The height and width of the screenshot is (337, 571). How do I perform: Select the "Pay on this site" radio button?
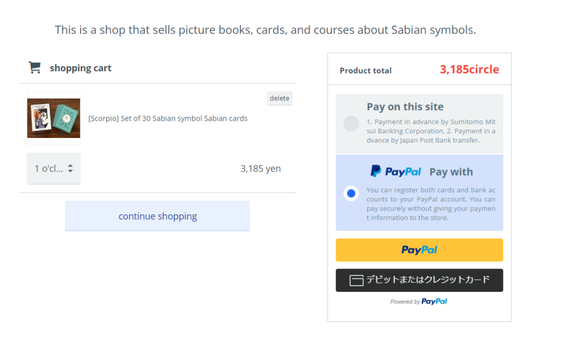pyautogui.click(x=351, y=124)
